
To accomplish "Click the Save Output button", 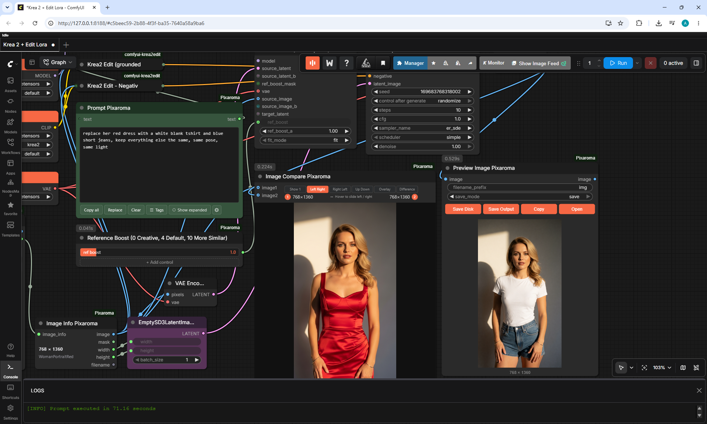I will pos(501,209).
